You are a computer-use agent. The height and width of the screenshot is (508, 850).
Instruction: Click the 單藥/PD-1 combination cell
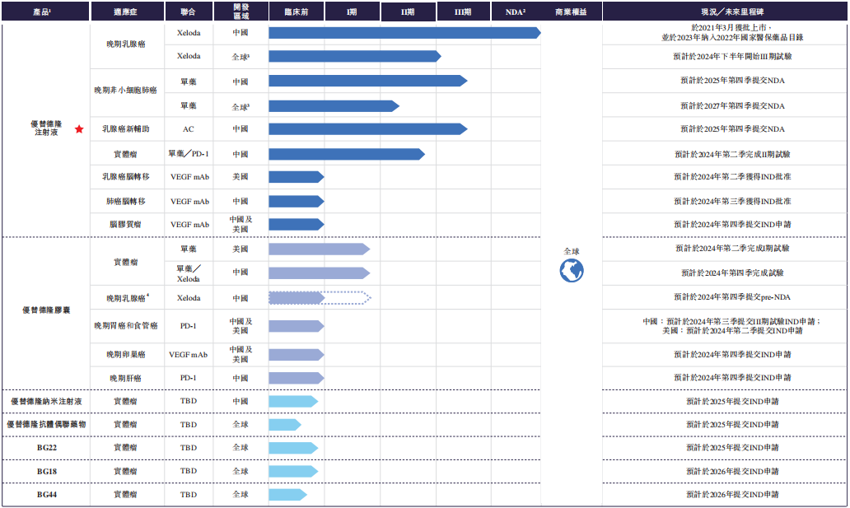[189, 154]
